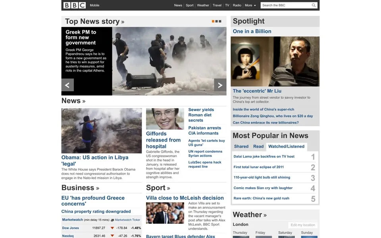The height and width of the screenshot is (238, 381).
Task: Click in the Search the BBC field
Action: coord(286,5)
